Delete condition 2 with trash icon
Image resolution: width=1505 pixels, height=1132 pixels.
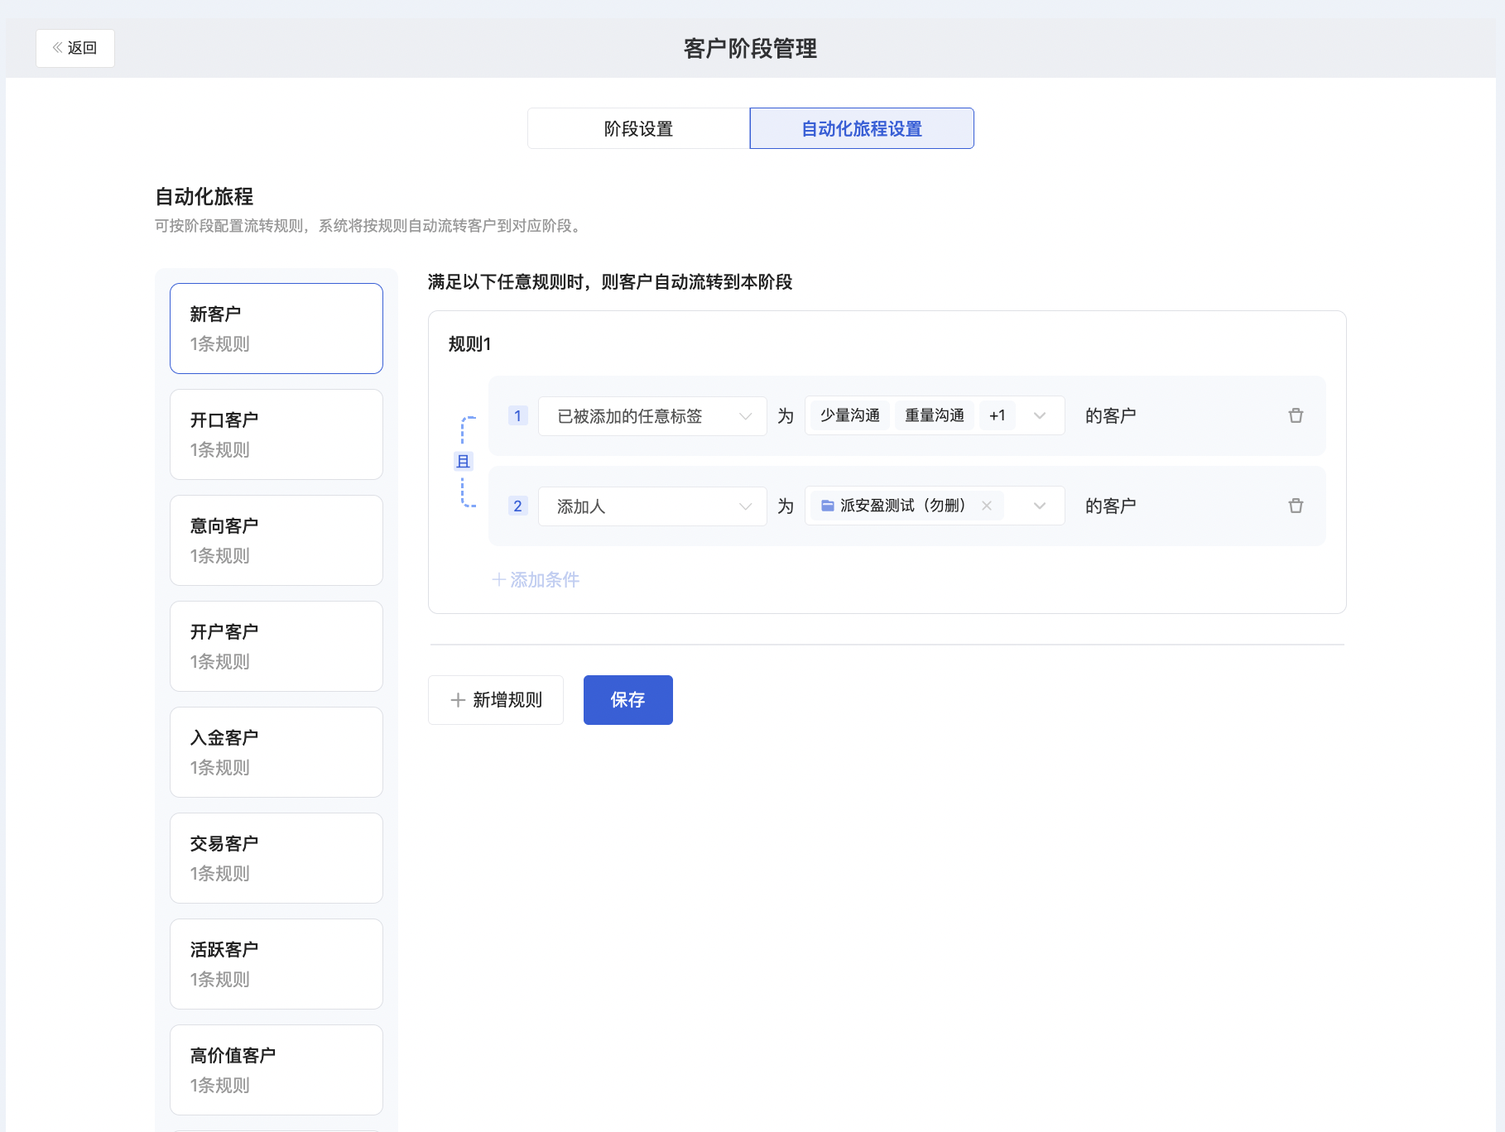[1296, 506]
